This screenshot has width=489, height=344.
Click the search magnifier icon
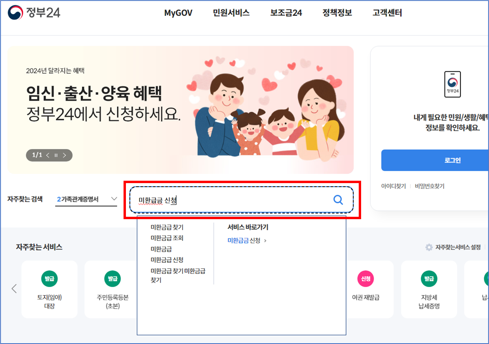(x=339, y=200)
